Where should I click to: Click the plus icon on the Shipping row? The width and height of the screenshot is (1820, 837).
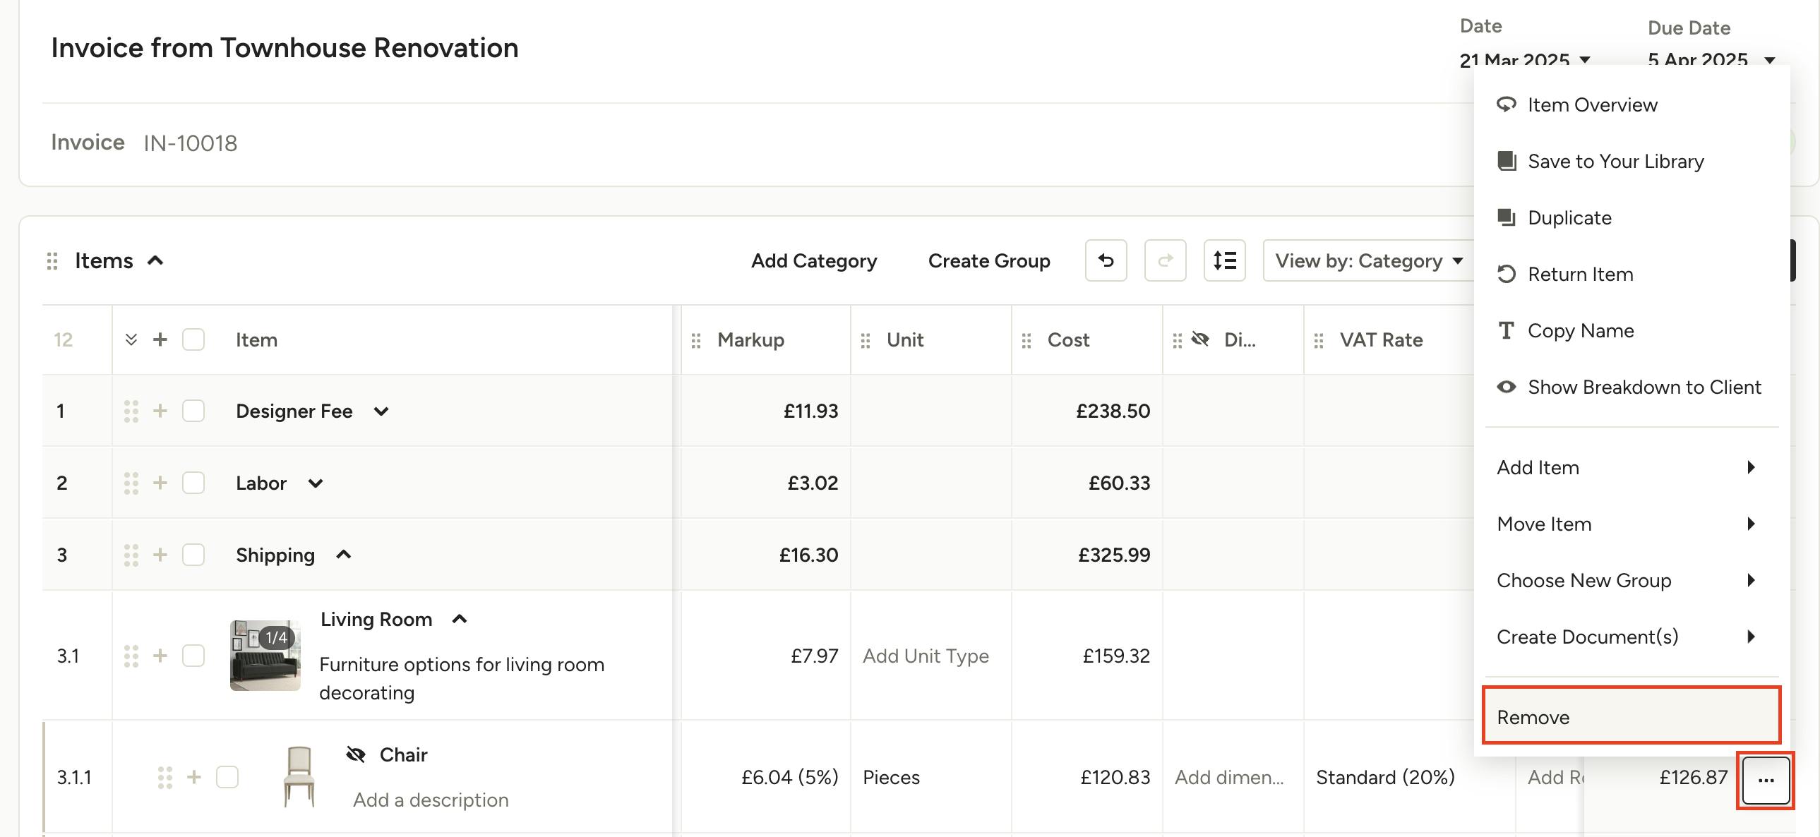(160, 555)
